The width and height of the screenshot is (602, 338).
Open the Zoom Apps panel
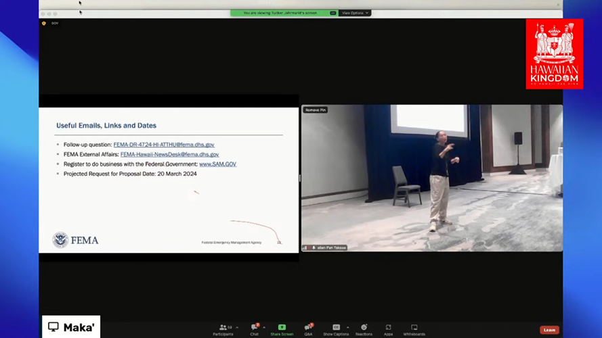(388, 329)
